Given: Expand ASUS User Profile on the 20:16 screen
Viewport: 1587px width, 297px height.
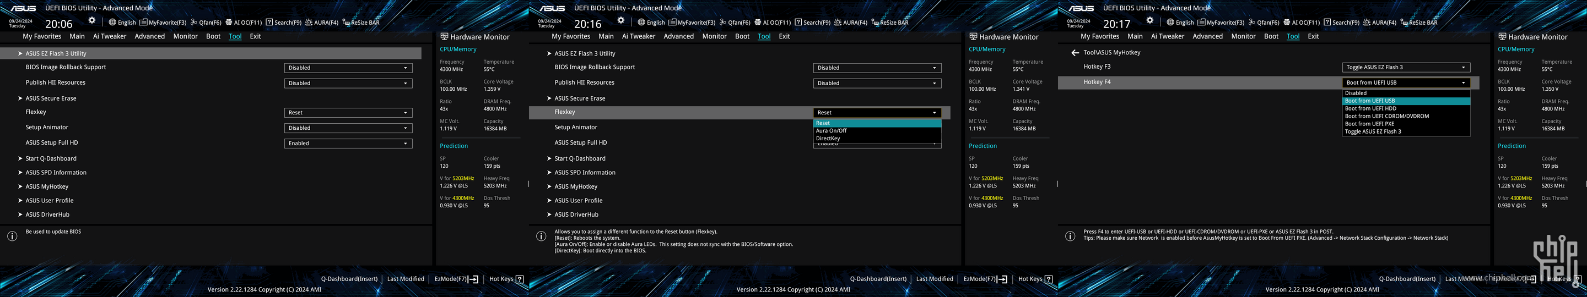Looking at the screenshot, I should [x=578, y=200].
